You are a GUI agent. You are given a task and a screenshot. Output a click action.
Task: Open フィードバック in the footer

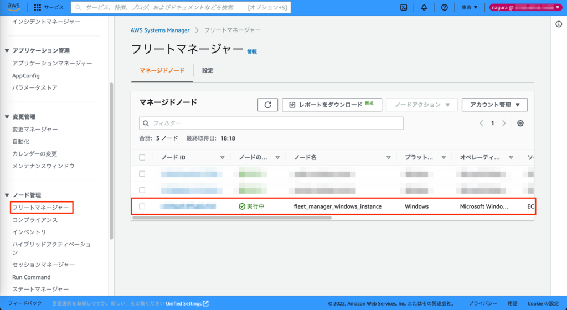coord(25,303)
